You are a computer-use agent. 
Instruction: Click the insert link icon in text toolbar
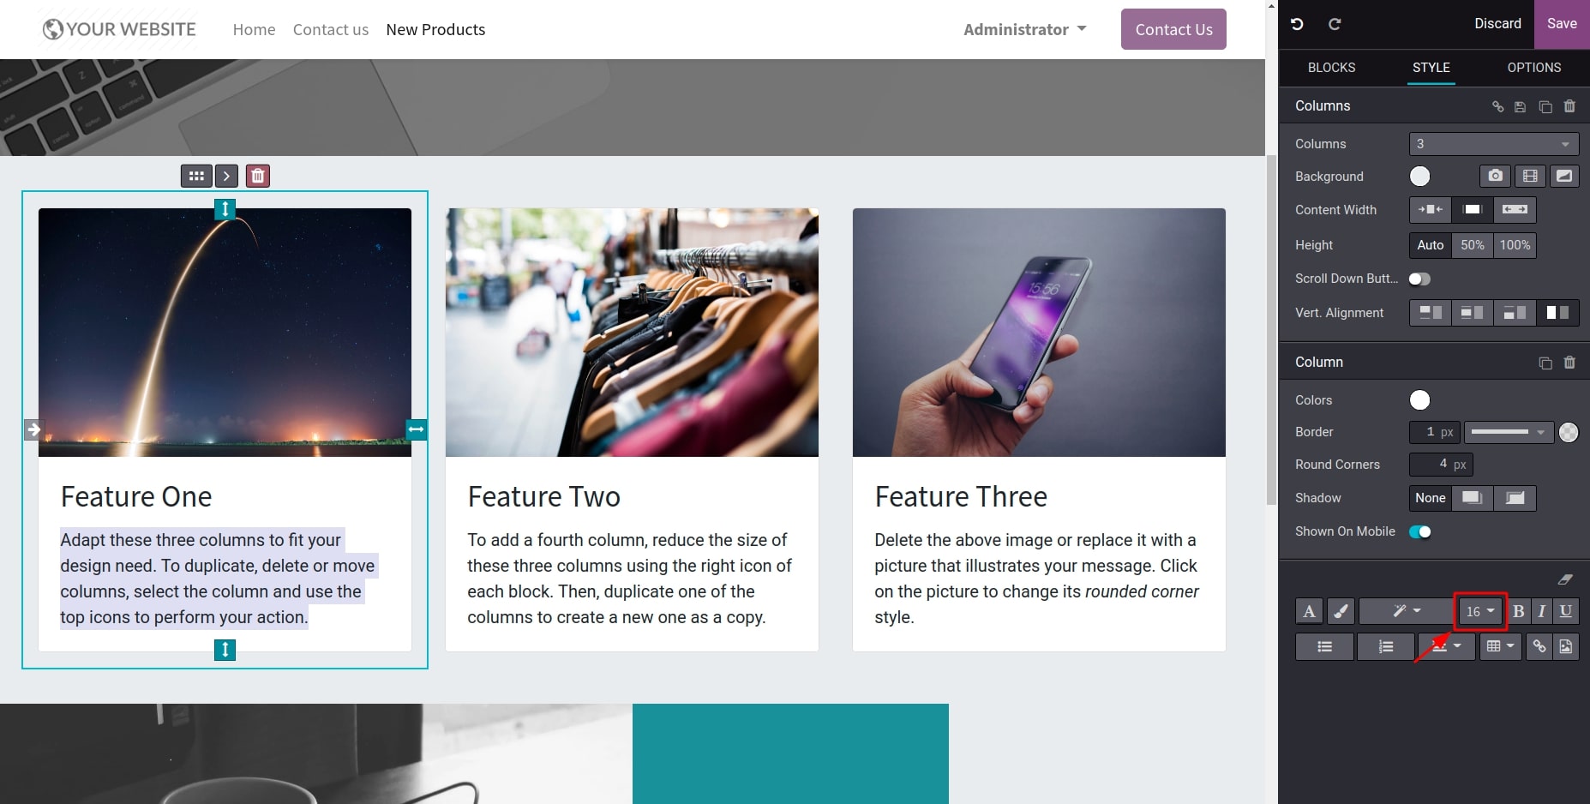pyautogui.click(x=1539, y=646)
